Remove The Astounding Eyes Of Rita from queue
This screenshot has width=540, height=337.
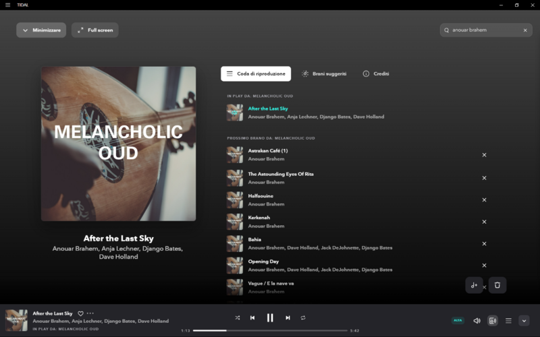click(484, 178)
